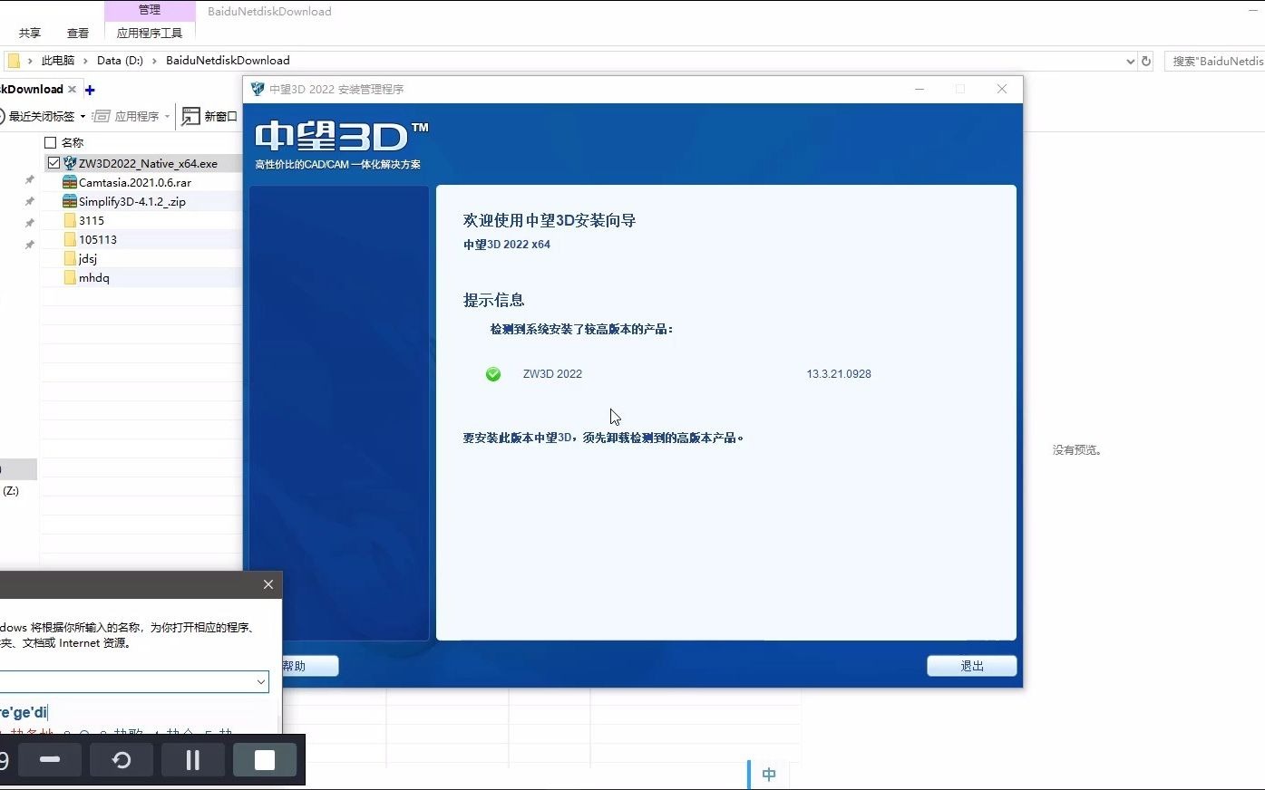Open the Run dialog combo box dropdown
1265x790 pixels.
pos(261,681)
